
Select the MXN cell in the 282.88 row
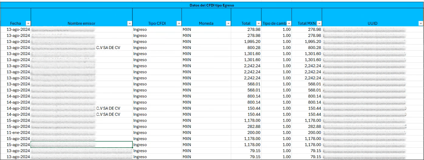tap(187, 126)
